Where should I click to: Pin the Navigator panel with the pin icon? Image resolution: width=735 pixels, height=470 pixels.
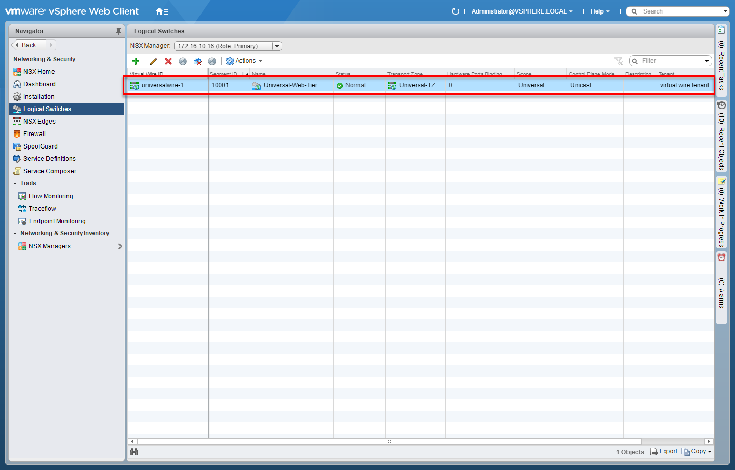tap(118, 31)
